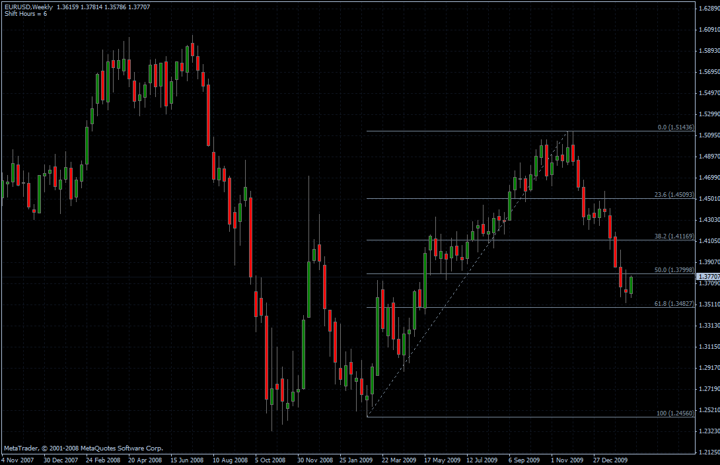Image resolution: width=720 pixels, height=465 pixels.
Task: Click the 24 Feb 2008 date label
Action: click(x=103, y=460)
